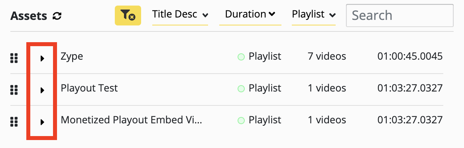The height and width of the screenshot is (148, 464).
Task: Expand the Playout Test playlist
Action: 42,90
